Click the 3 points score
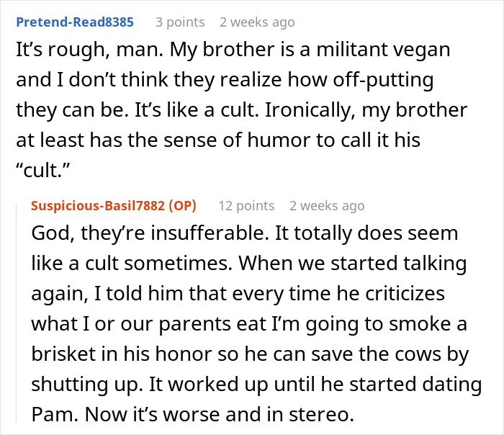This screenshot has width=504, height=435. 180,22
